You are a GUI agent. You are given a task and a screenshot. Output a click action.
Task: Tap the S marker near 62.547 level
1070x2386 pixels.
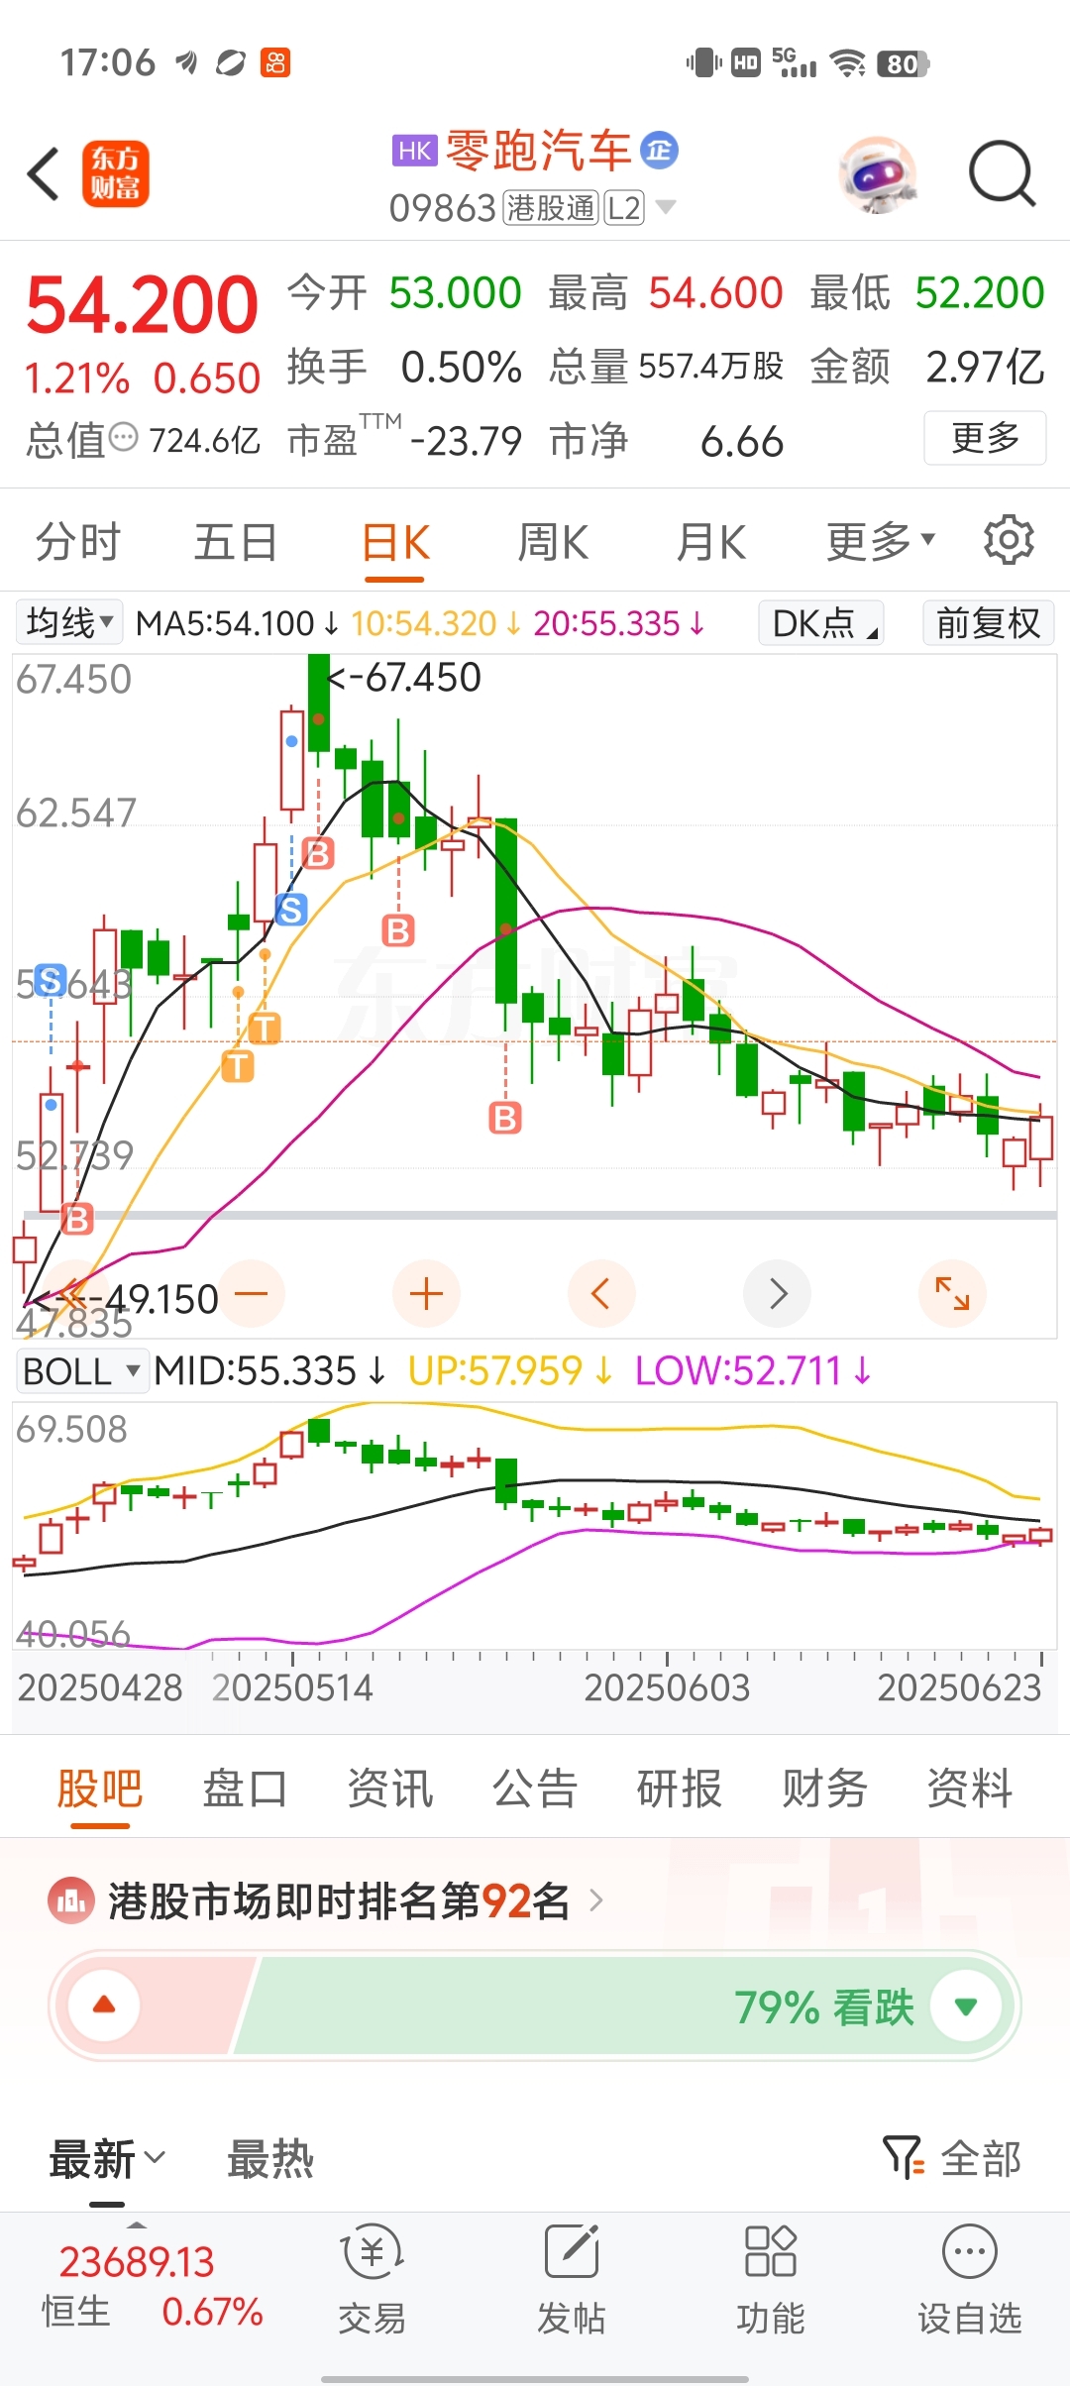[x=291, y=909]
